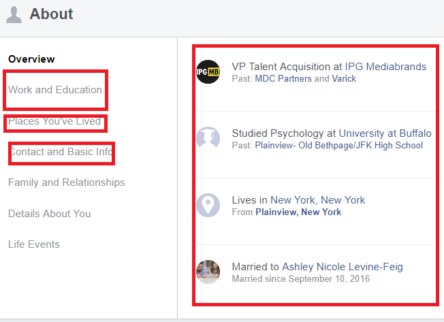Open Ashley Nicole Levine-Feig's profile link

click(343, 267)
